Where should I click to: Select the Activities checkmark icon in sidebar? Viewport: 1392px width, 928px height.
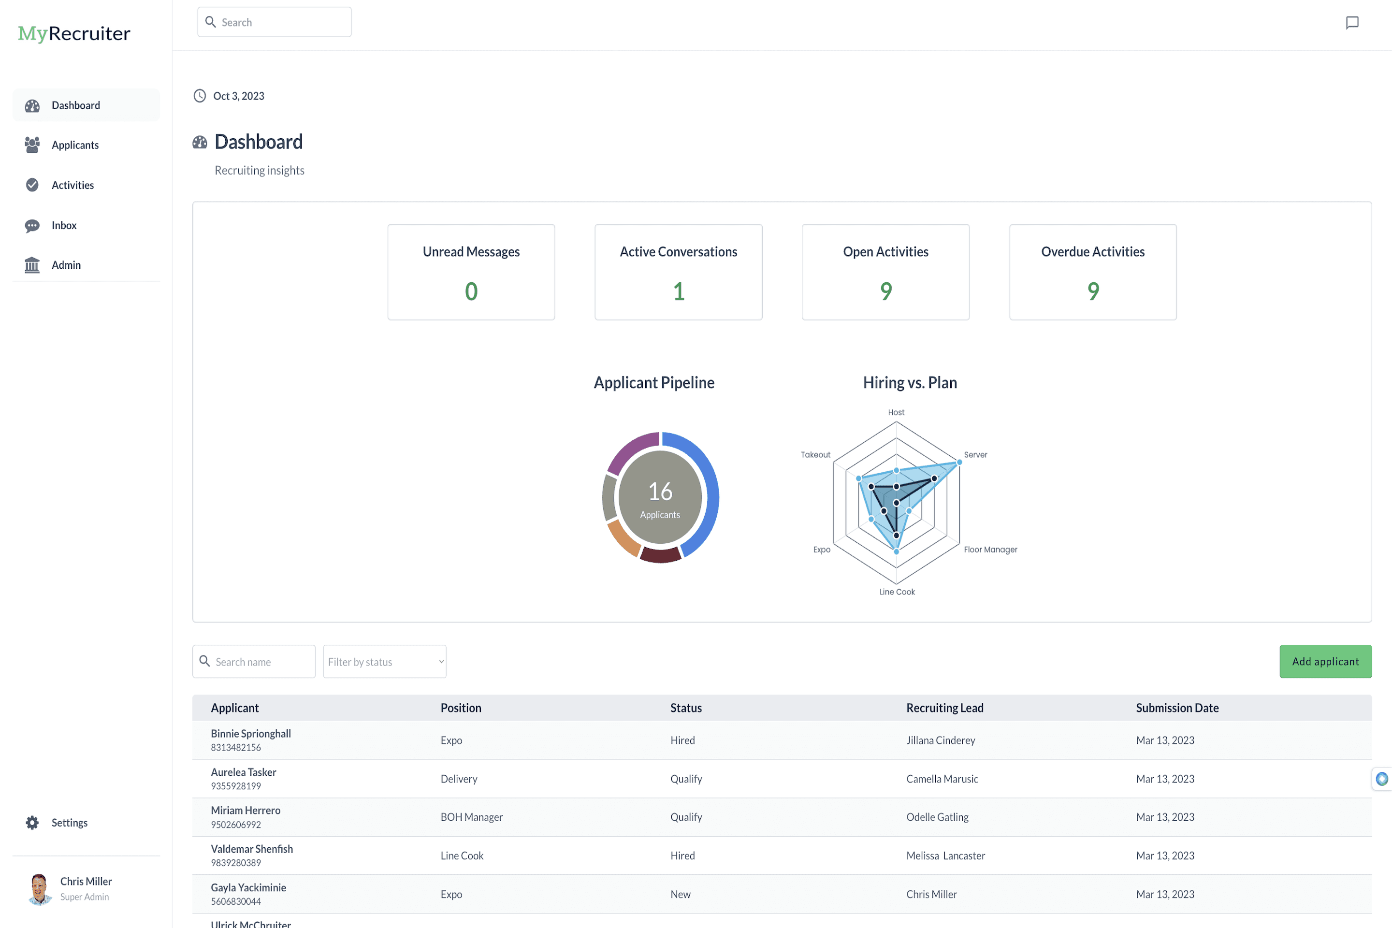[x=32, y=185]
